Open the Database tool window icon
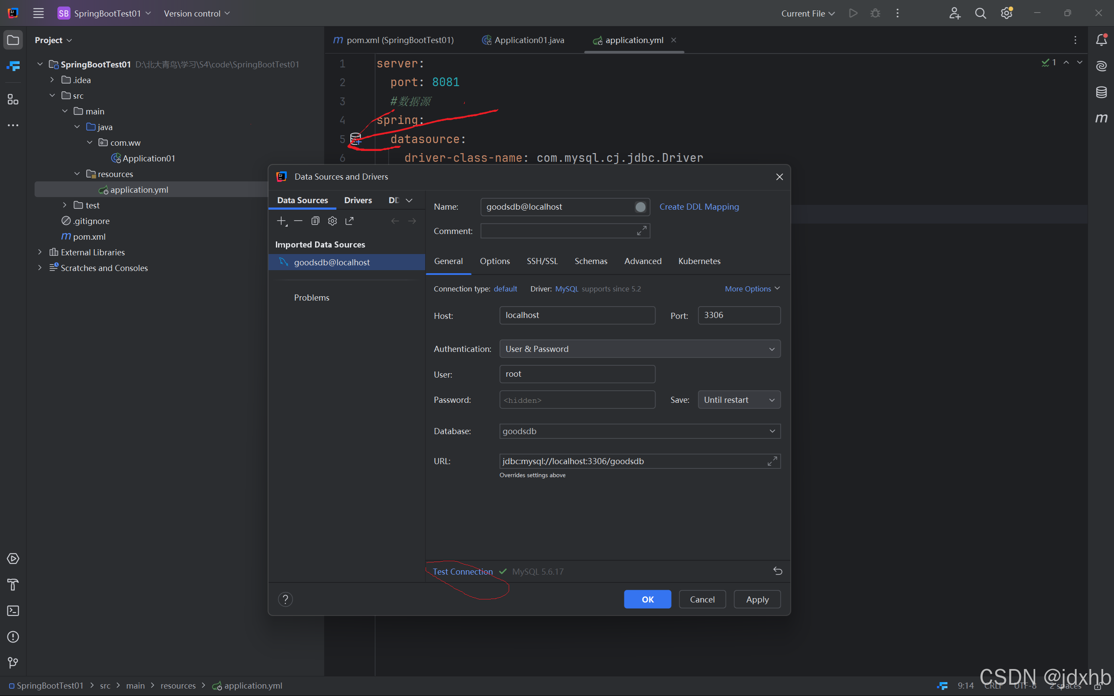1114x696 pixels. [x=1101, y=92]
